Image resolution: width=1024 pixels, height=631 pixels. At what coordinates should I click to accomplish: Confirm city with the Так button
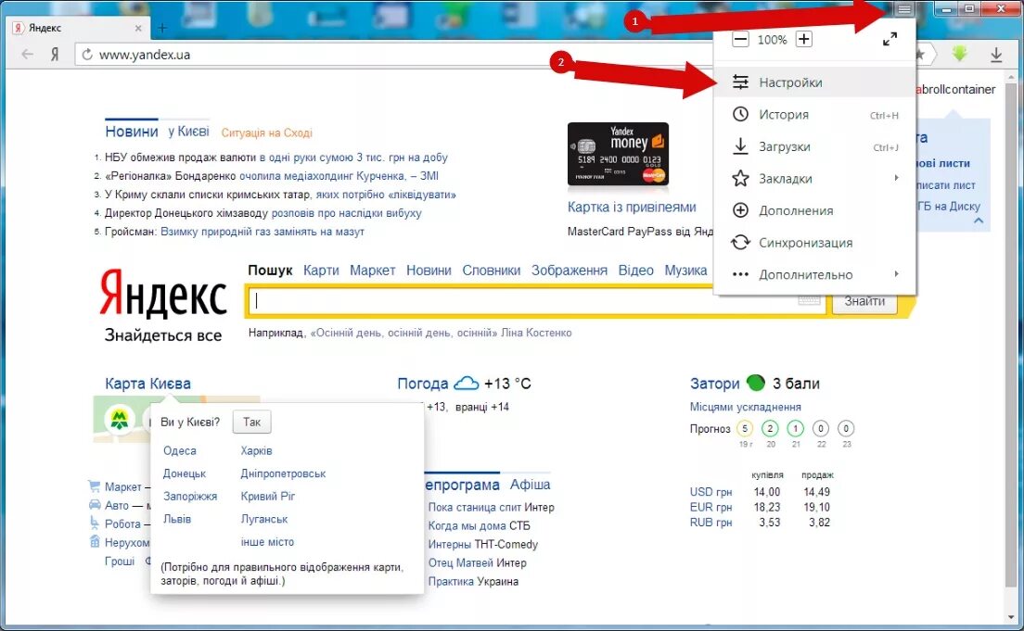coord(251,423)
